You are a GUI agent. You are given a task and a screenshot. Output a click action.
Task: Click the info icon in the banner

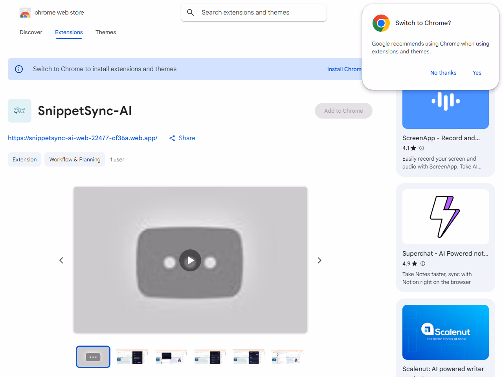[19, 69]
